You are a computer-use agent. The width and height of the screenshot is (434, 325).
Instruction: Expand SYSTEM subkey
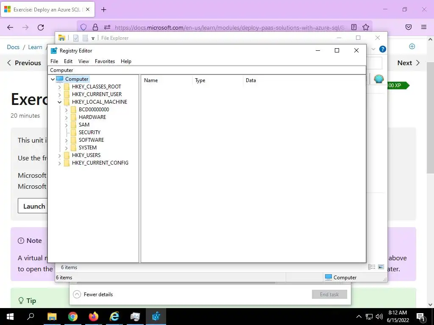pos(67,148)
